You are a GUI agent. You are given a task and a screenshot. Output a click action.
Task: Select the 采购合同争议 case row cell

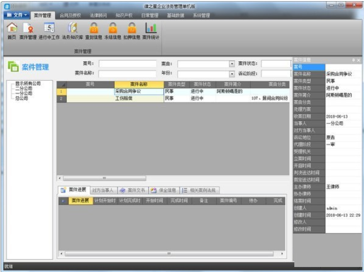[x=139, y=92]
